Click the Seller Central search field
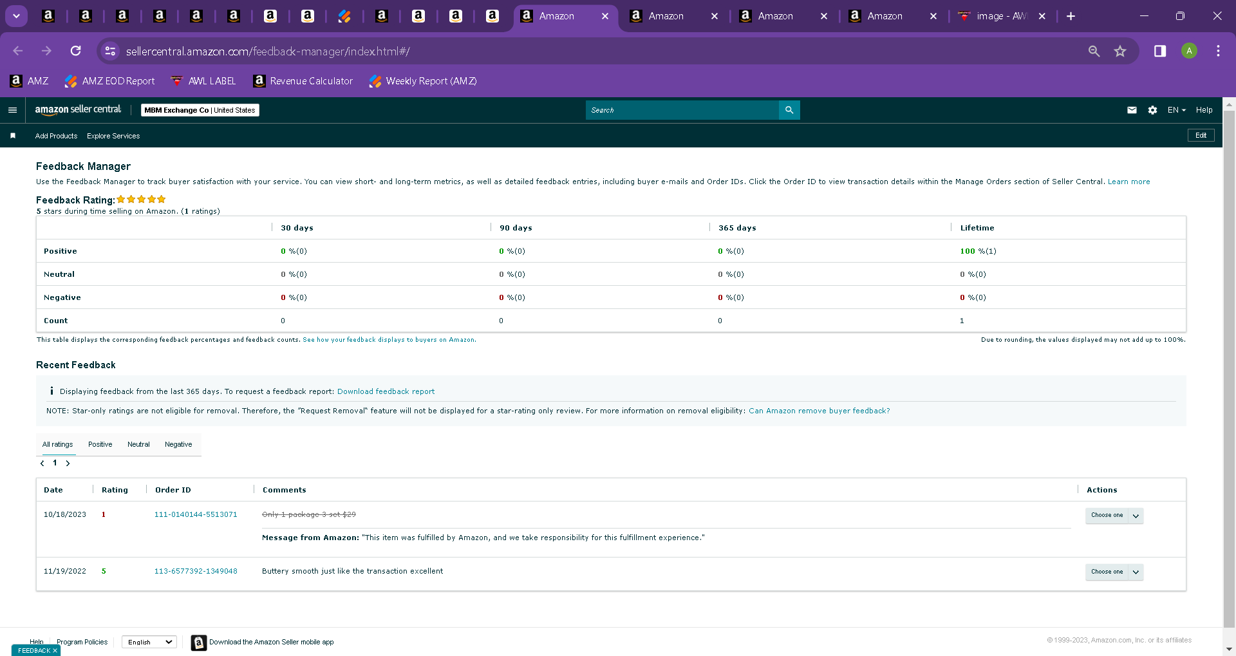1236x656 pixels. 682,110
